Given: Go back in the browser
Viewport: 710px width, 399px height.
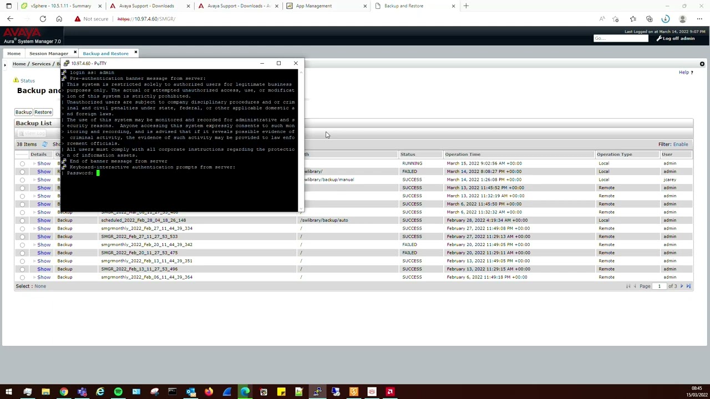Looking at the screenshot, I should (x=10, y=19).
